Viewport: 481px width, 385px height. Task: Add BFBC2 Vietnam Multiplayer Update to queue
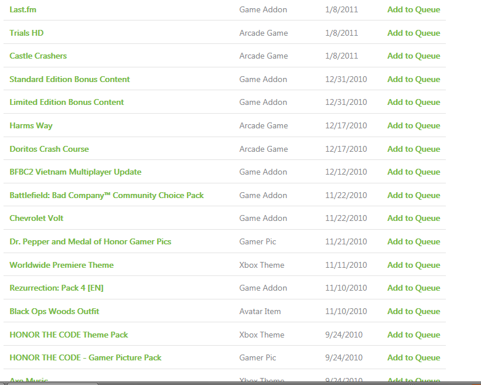414,172
